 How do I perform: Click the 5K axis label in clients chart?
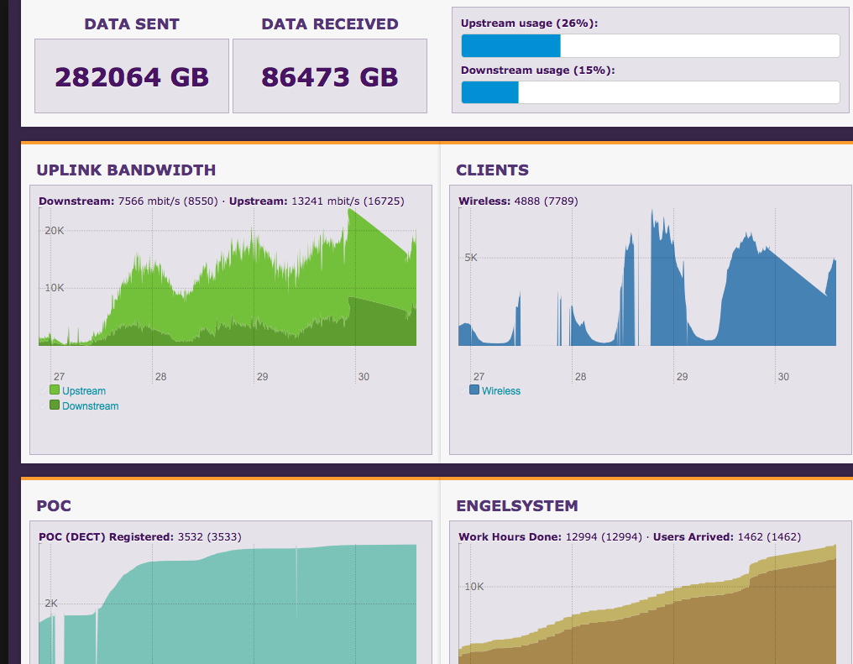click(471, 258)
